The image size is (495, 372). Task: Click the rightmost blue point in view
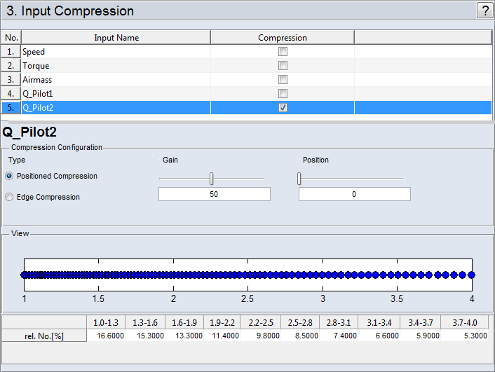pos(471,275)
